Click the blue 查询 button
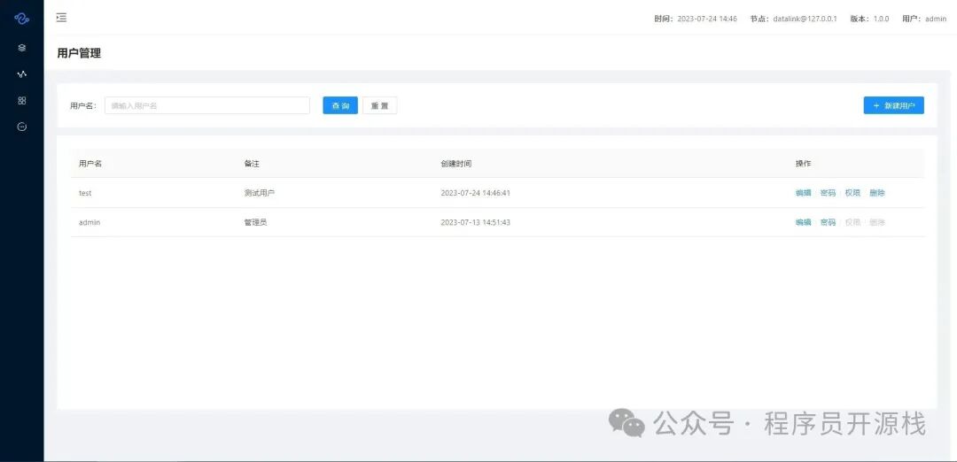This screenshot has width=957, height=462. point(340,105)
